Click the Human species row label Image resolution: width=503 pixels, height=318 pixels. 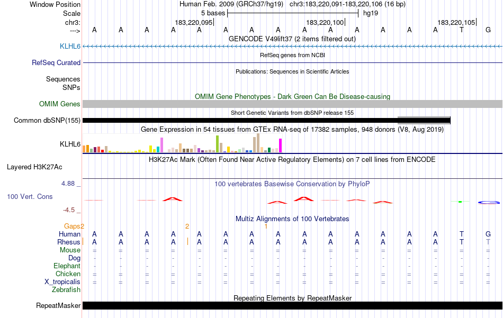coord(69,234)
